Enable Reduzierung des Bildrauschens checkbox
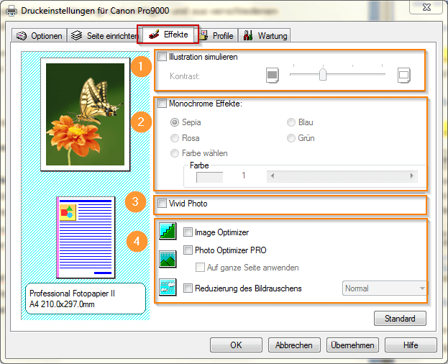 click(x=188, y=288)
